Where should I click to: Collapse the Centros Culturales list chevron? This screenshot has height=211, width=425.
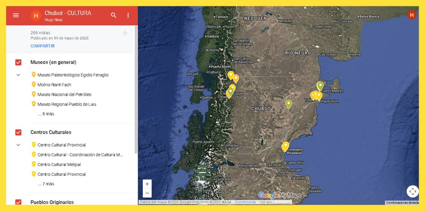(x=18, y=145)
